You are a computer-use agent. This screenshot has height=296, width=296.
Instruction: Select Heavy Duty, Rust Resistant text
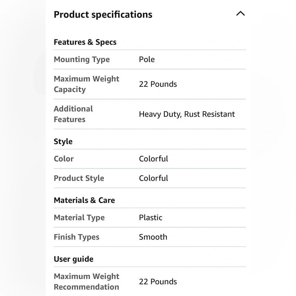(x=187, y=114)
